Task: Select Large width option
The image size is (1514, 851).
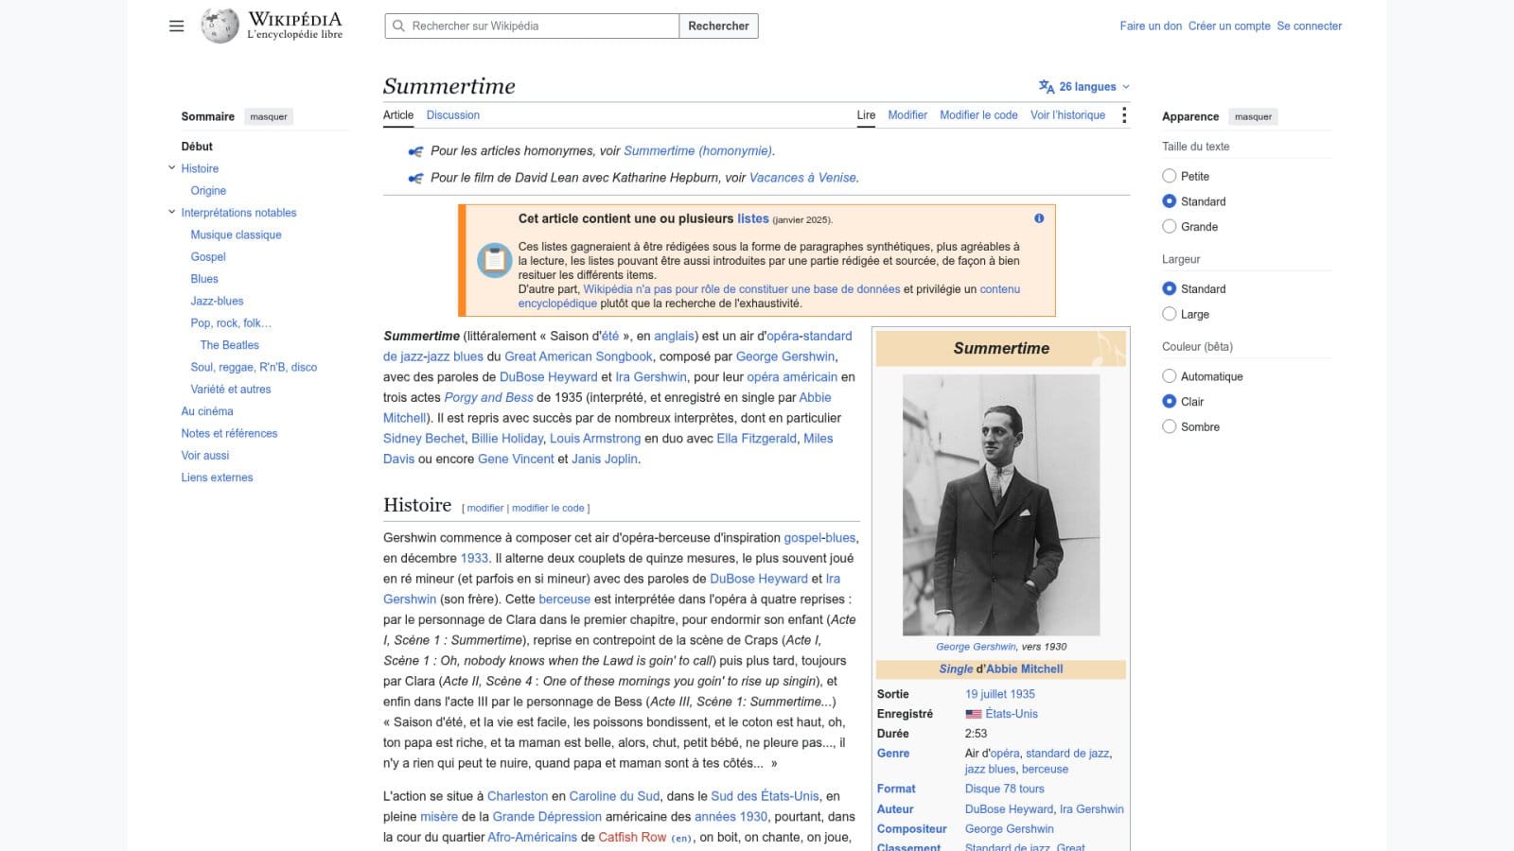Action: (x=1170, y=314)
